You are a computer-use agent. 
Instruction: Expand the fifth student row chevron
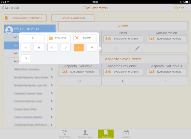tap(52, 69)
